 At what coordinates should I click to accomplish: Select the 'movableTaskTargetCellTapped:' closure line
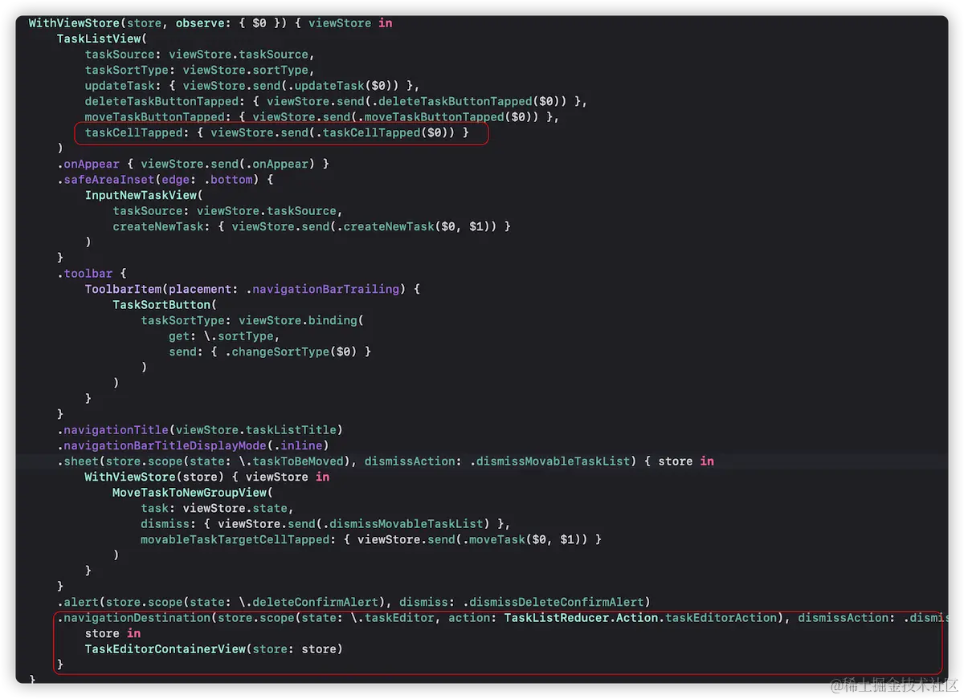[x=371, y=539]
